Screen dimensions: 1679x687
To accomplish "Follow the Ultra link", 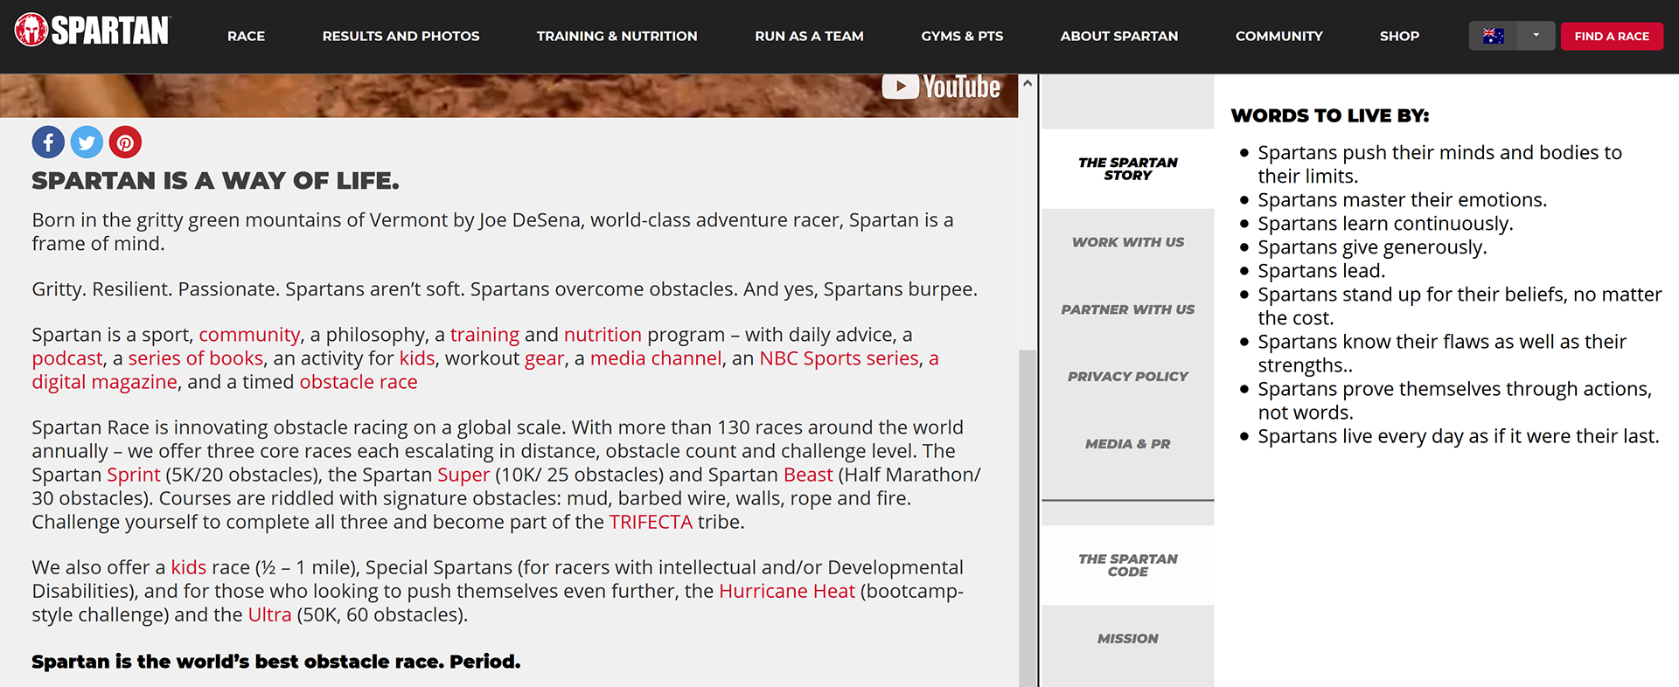I will (x=269, y=614).
